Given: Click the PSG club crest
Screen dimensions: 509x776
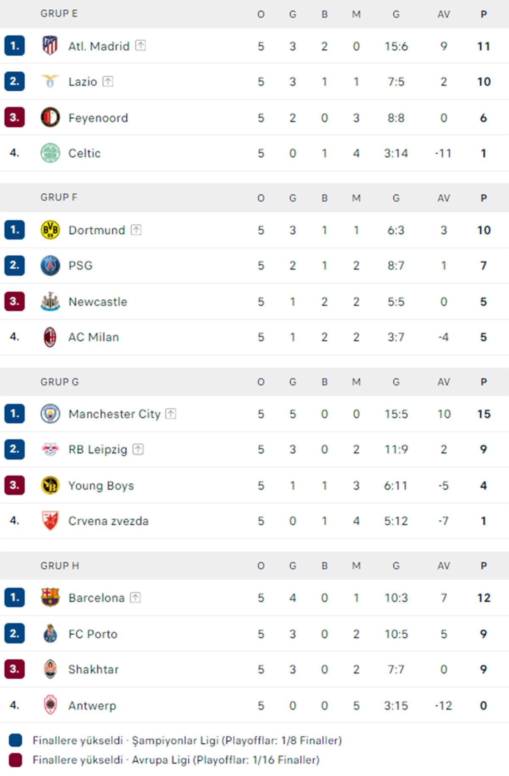Looking at the screenshot, I should (x=50, y=265).
